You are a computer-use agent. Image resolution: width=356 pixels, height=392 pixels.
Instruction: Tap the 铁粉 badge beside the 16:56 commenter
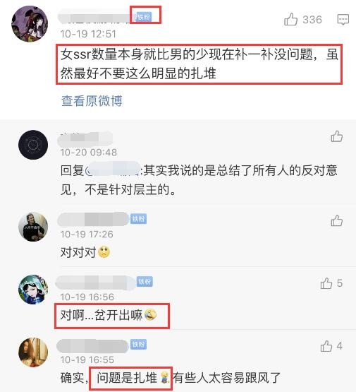coord(145,282)
